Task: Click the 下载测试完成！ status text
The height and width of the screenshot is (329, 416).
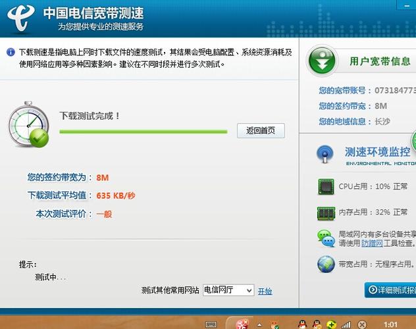Action: point(90,116)
